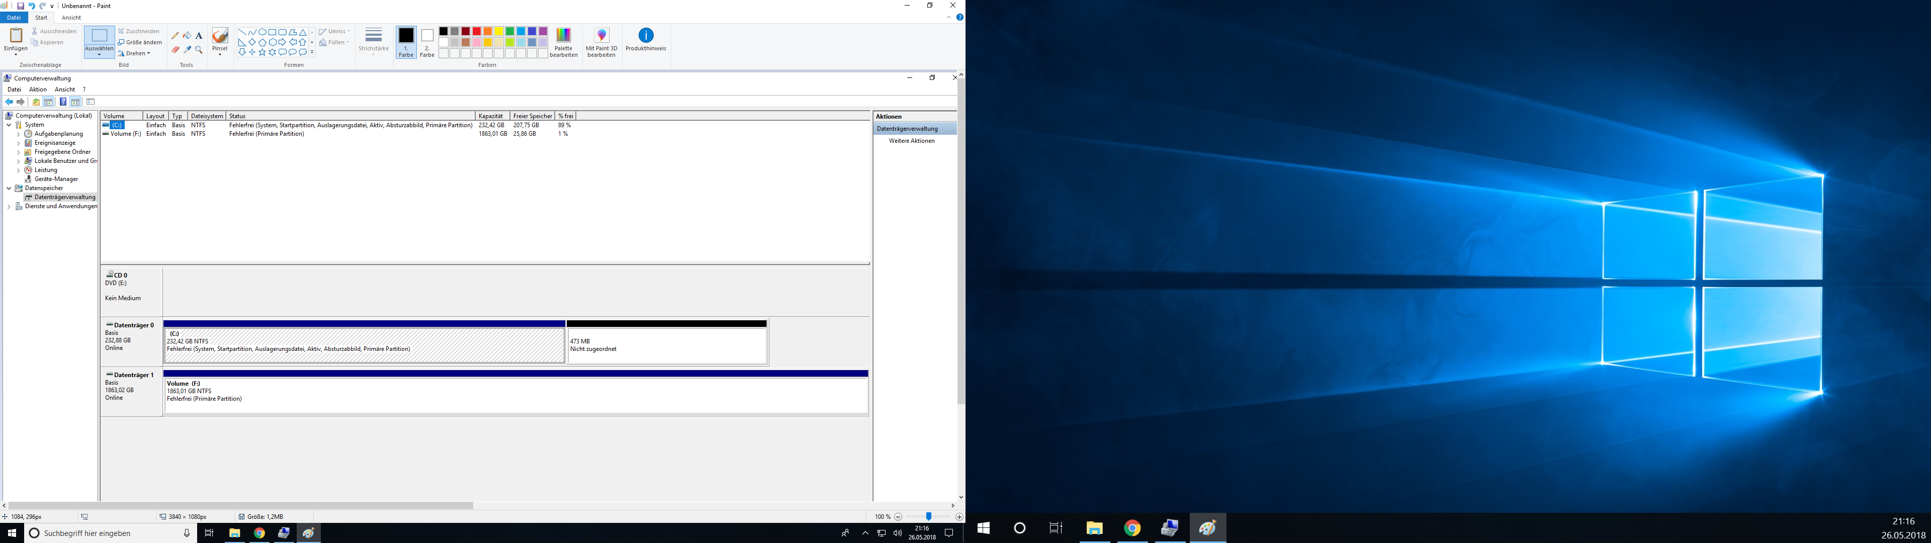The image size is (1931, 543).
Task: Open the Auswählen selection dropdown arrow
Action: [x=99, y=55]
